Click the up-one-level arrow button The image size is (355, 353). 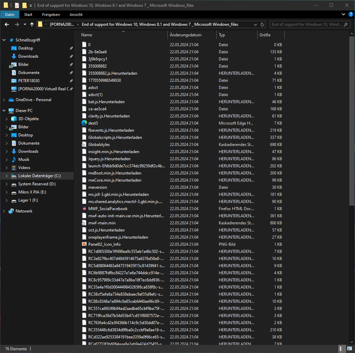(32, 24)
